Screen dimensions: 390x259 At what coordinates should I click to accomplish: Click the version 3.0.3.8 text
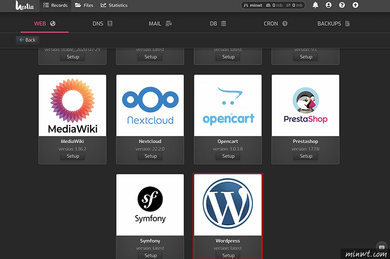(228, 149)
